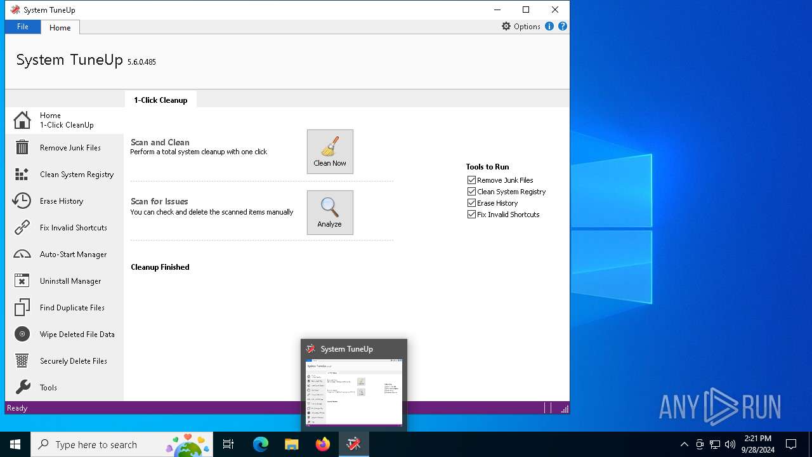Open the help question mark icon
Screen dimensions: 812x457
[x=562, y=26]
